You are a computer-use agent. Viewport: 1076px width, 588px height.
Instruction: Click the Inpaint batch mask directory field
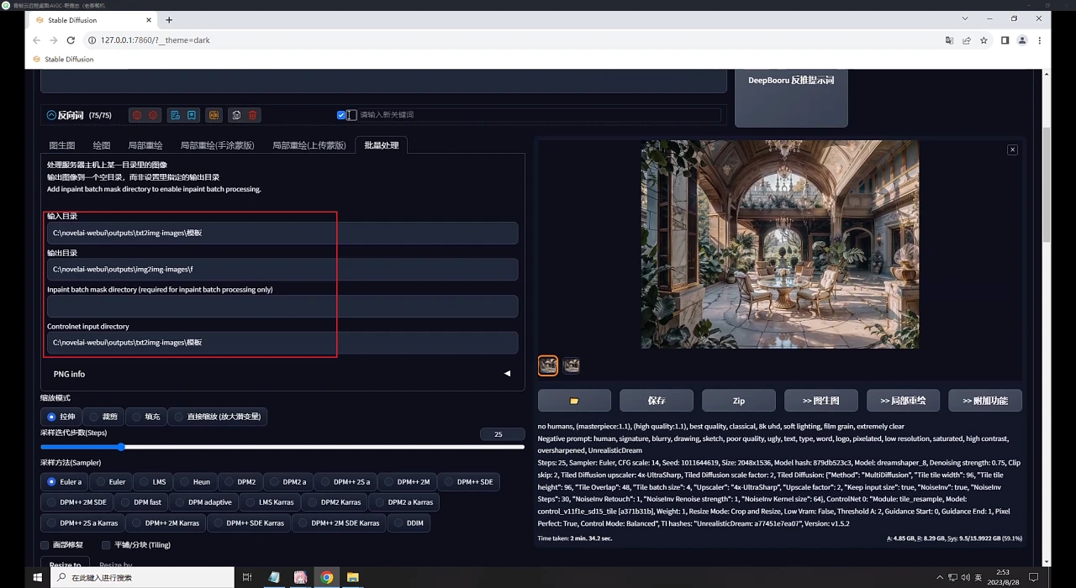(282, 306)
